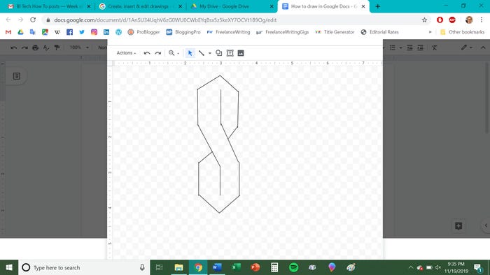Open document outline icon
The width and height of the screenshot is (490, 275).
17,76
